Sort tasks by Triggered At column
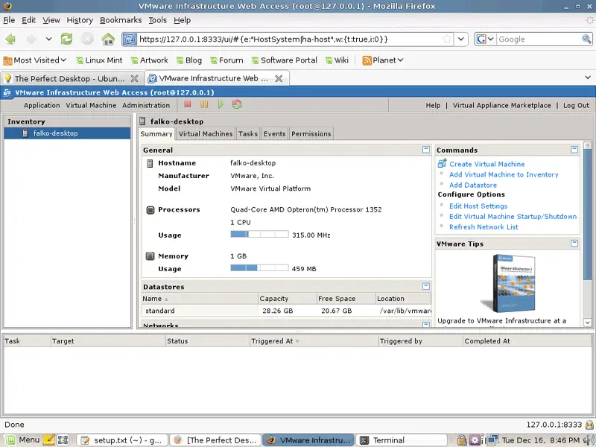Image resolution: width=596 pixels, height=447 pixels. [x=314, y=341]
